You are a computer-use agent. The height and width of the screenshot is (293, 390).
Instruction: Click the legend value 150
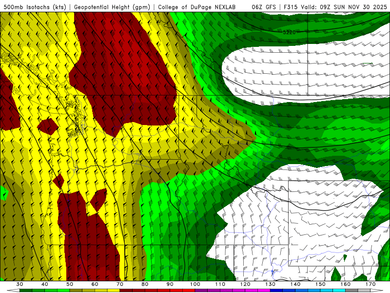[320, 284]
